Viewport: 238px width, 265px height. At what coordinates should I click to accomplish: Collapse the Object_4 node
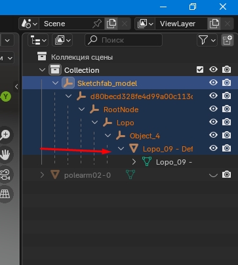[x=108, y=136]
